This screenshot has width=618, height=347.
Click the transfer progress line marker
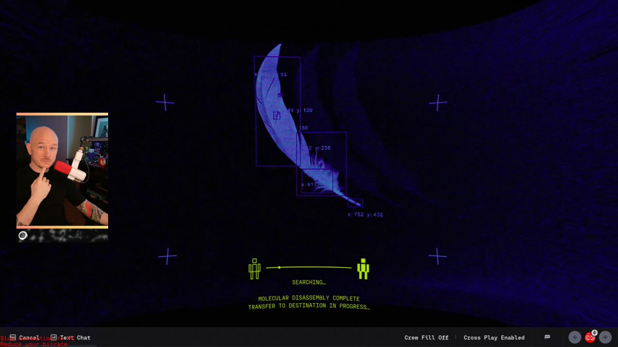point(279,267)
